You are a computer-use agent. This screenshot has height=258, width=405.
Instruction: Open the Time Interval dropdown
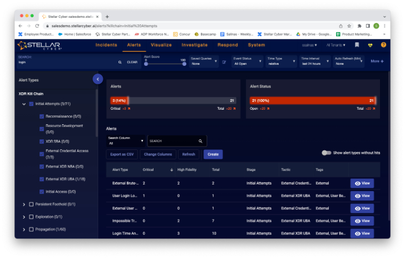(x=315, y=61)
